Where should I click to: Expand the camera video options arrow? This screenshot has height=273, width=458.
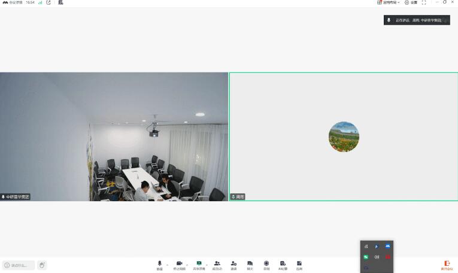point(187,264)
